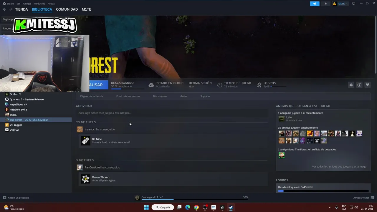Open the Amigos menu
This screenshot has height=212, width=377.
point(27,4)
